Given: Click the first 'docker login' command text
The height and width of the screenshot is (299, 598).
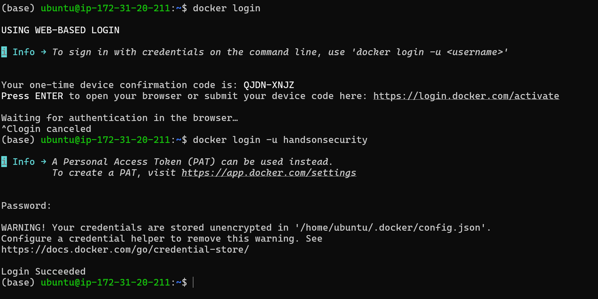Looking at the screenshot, I should (226, 8).
